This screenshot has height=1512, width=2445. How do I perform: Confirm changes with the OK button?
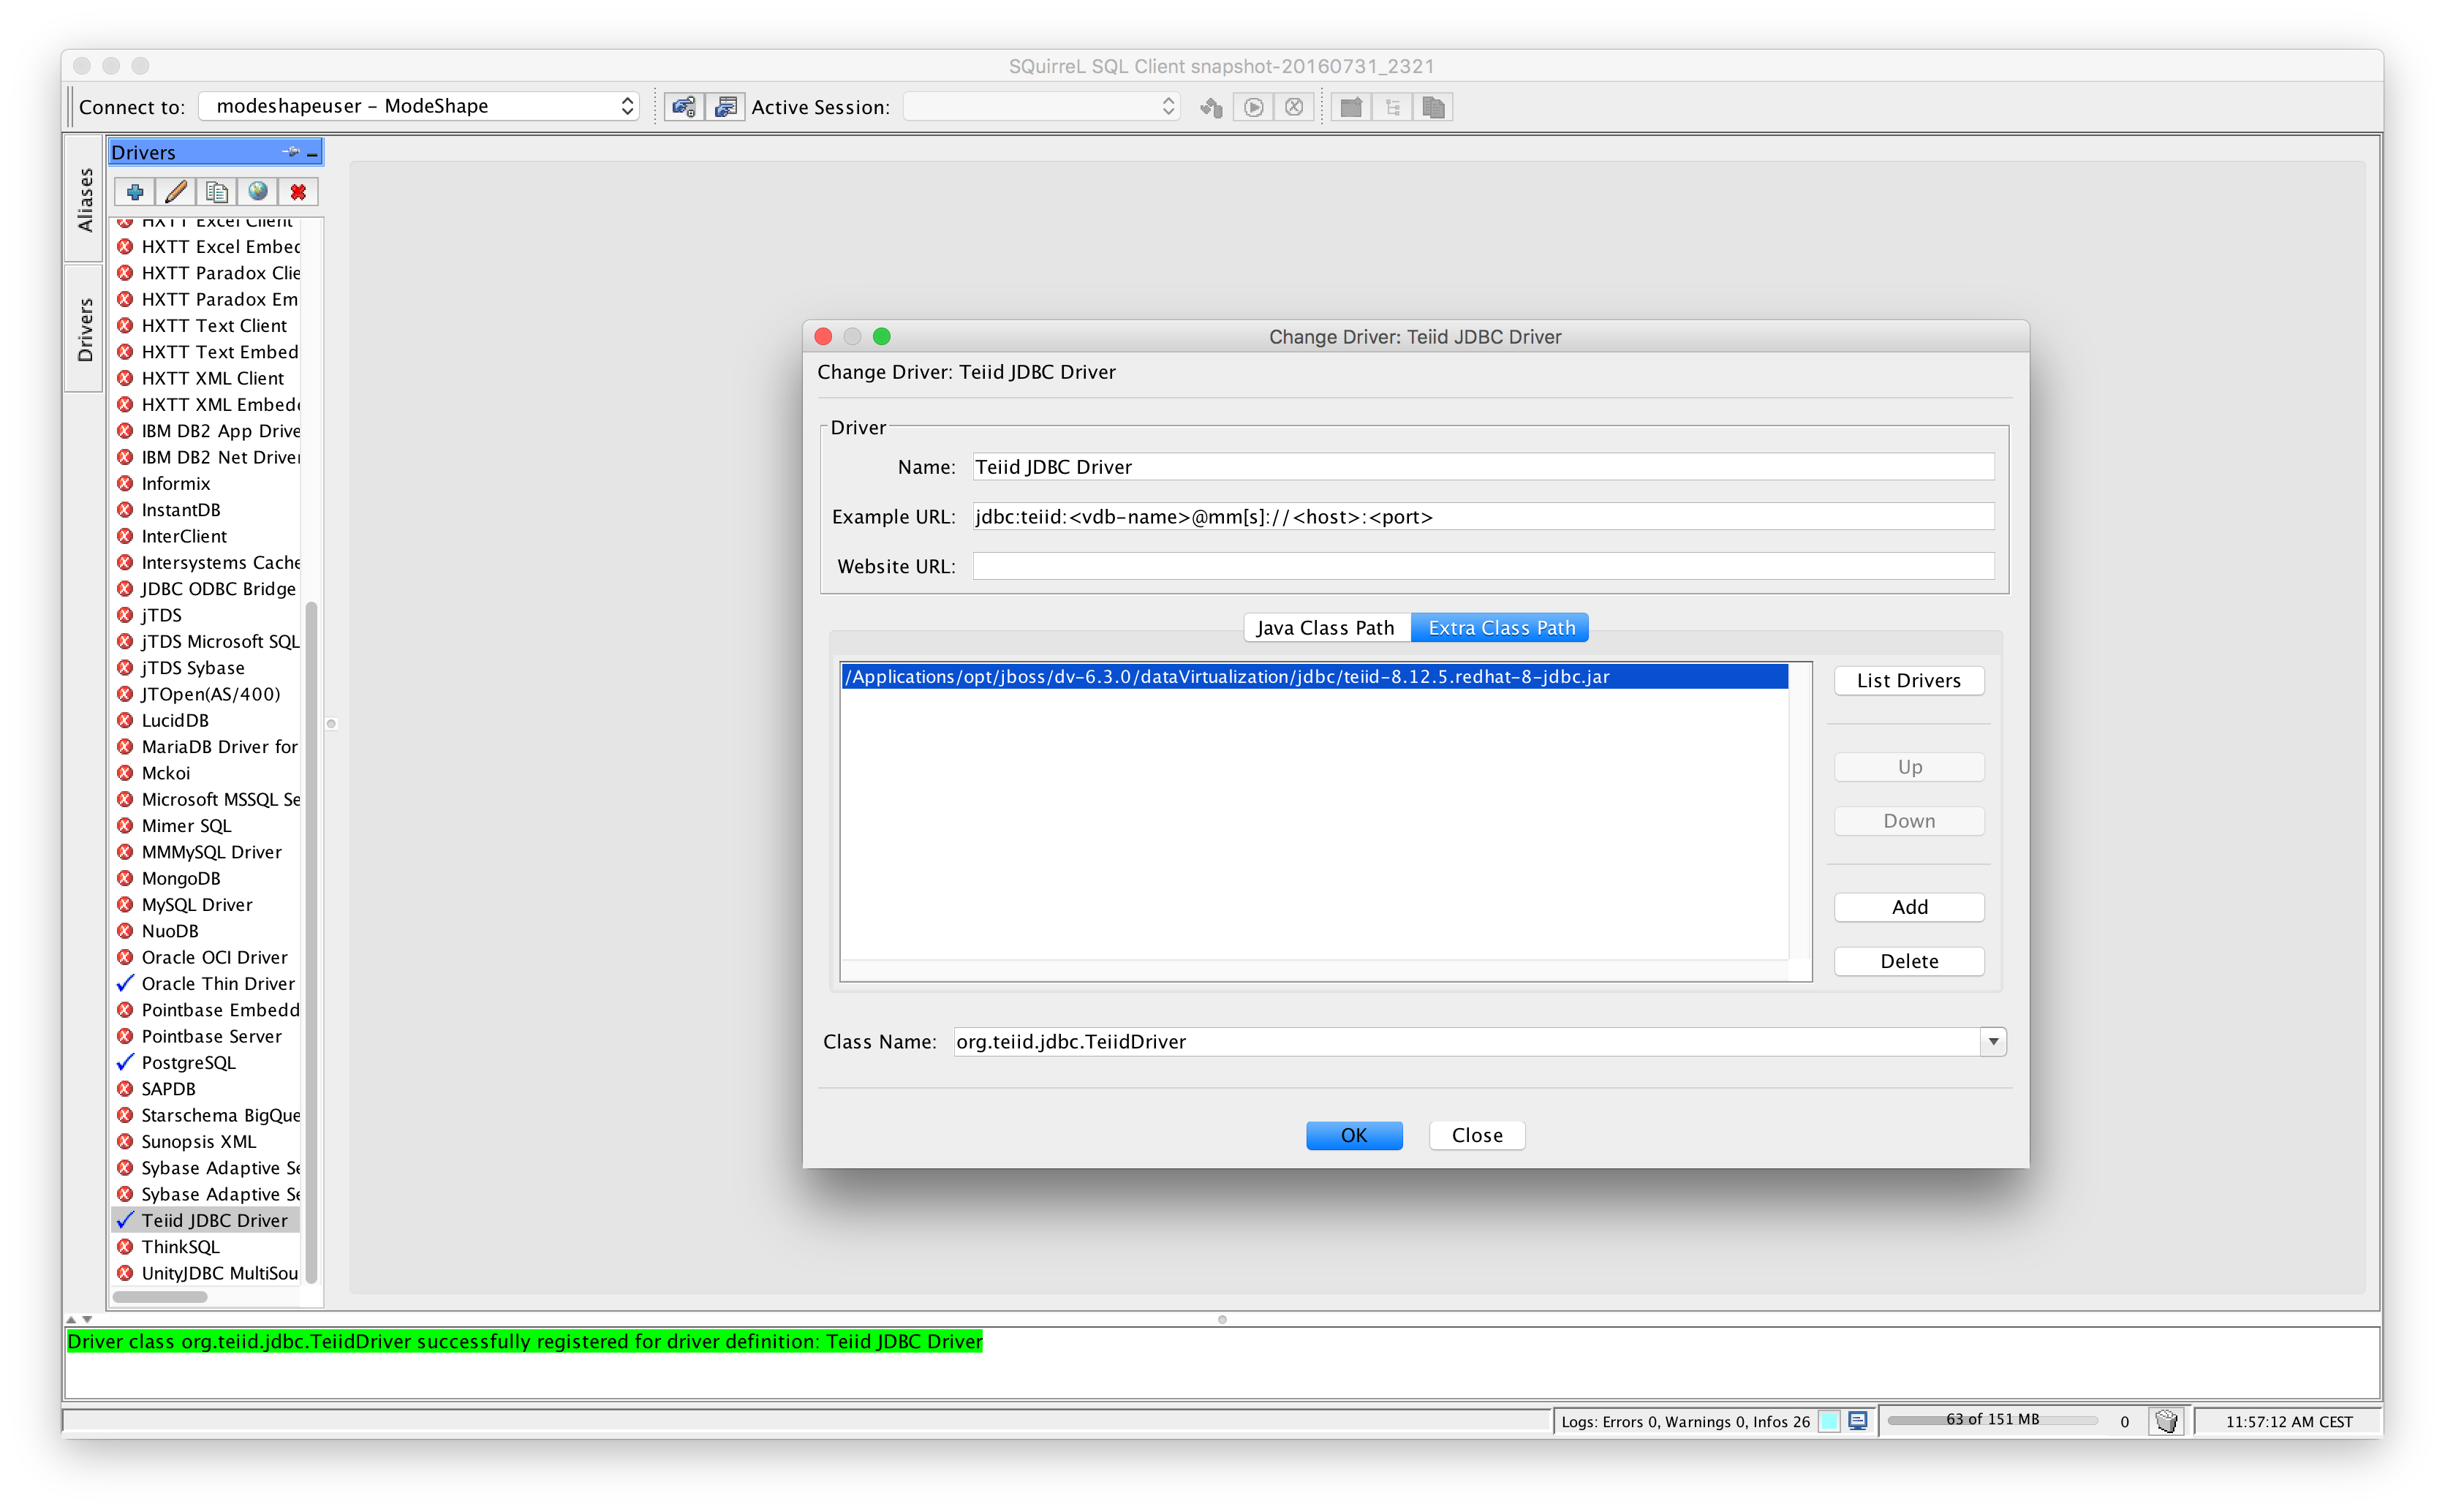[x=1354, y=1135]
